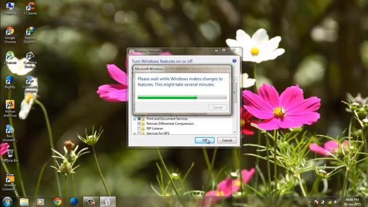Open the Internet Download Manager desktop shortcut
368x207 pixels.
30,35
